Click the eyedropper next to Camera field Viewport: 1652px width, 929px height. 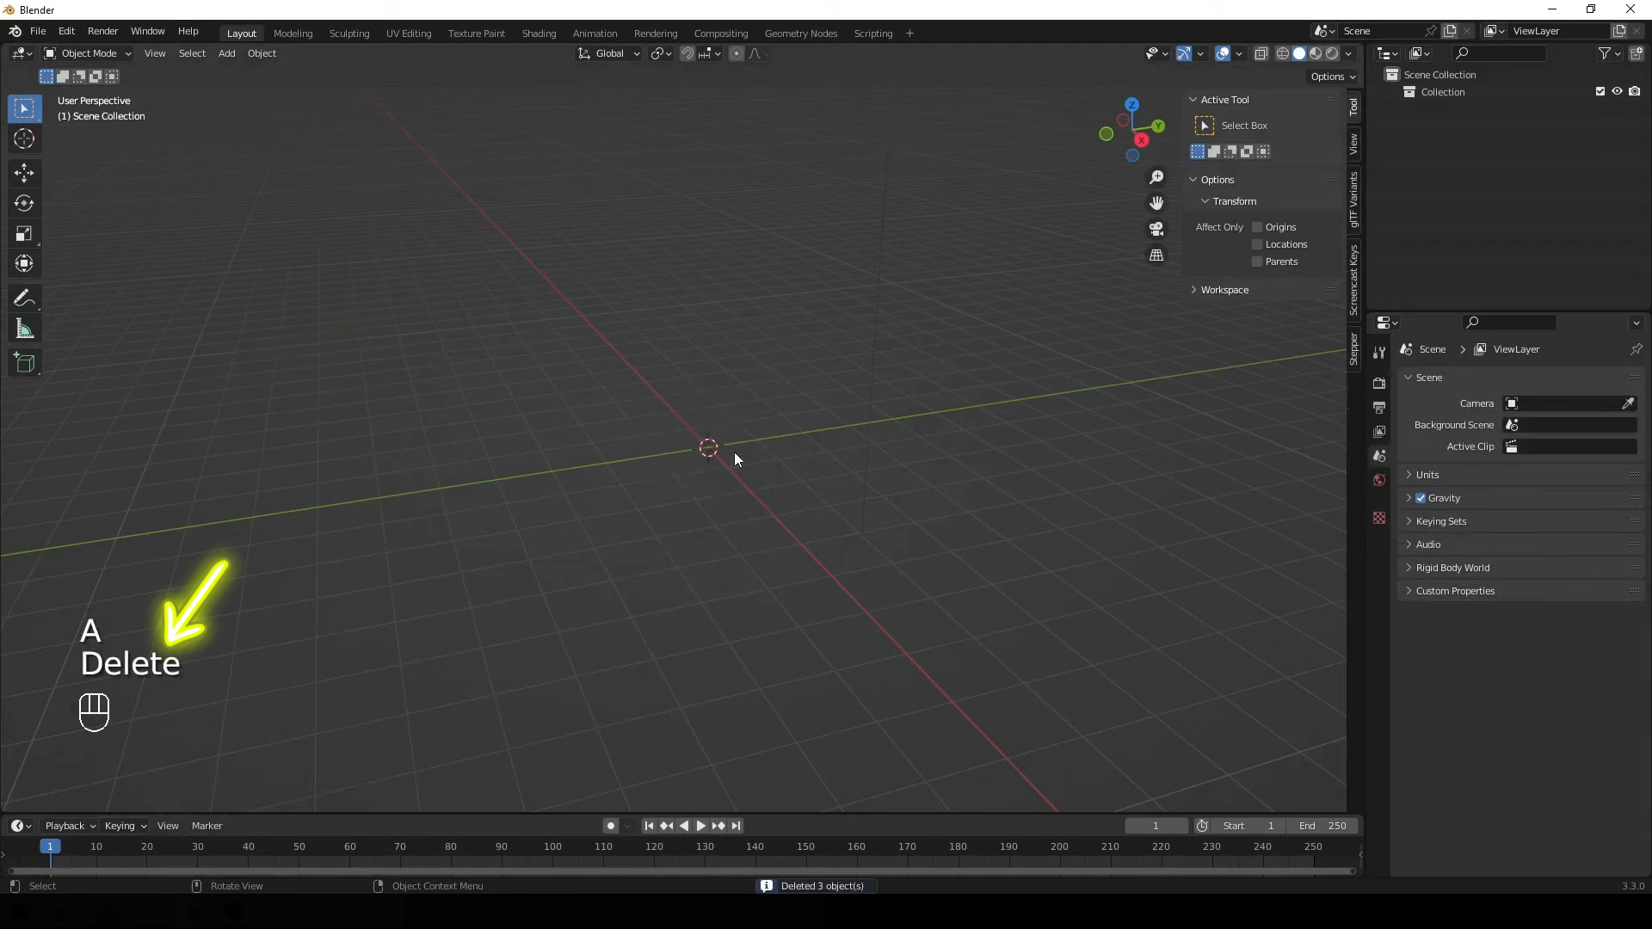1628,403
